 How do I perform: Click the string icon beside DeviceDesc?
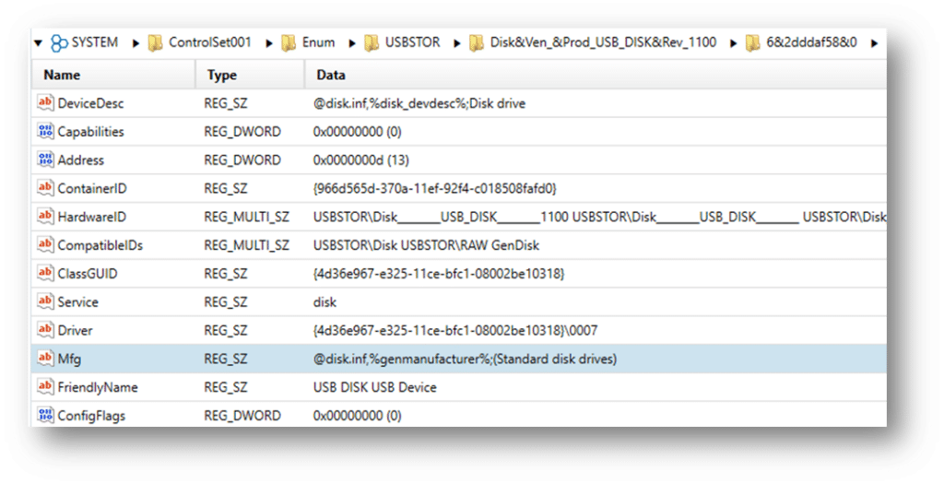[x=45, y=103]
